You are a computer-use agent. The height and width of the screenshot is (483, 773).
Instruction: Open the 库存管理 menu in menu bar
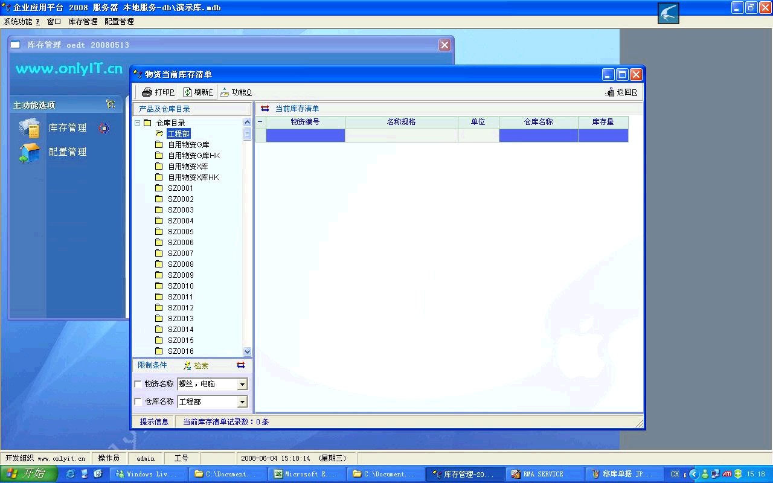(83, 21)
